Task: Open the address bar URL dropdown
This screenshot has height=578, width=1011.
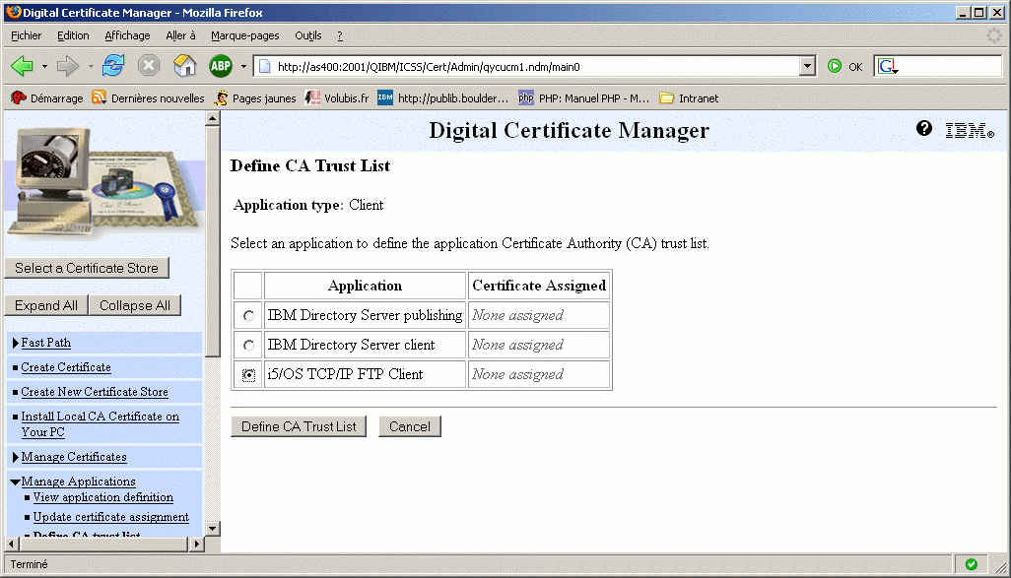Action: 807,66
